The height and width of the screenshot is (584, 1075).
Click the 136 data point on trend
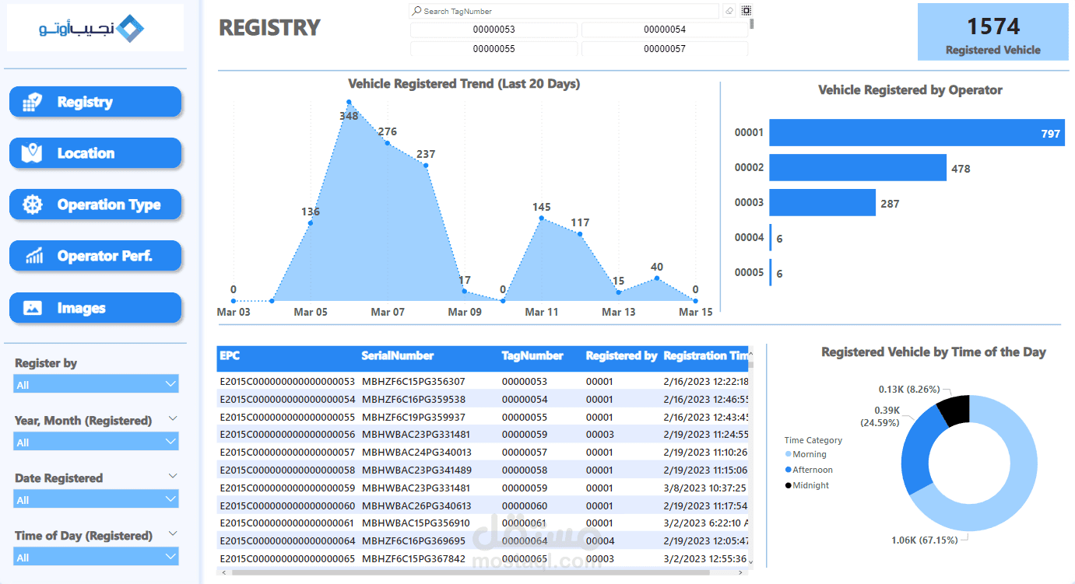(x=310, y=223)
